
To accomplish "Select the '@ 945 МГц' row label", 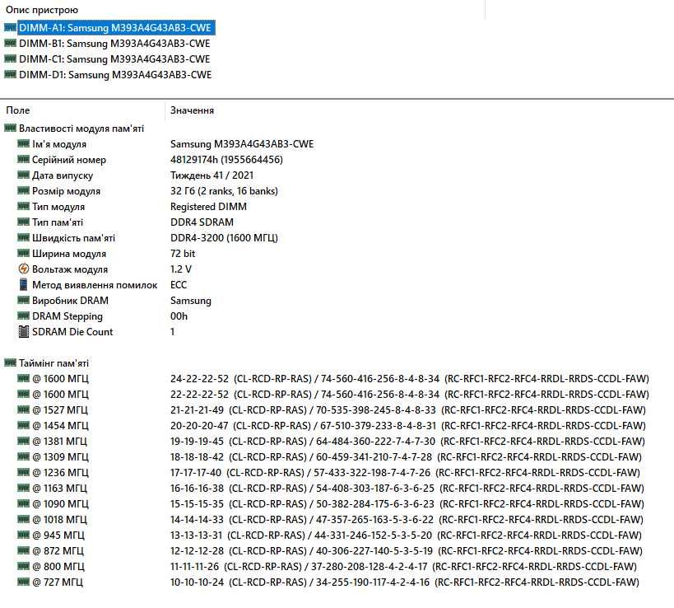I will [58, 536].
